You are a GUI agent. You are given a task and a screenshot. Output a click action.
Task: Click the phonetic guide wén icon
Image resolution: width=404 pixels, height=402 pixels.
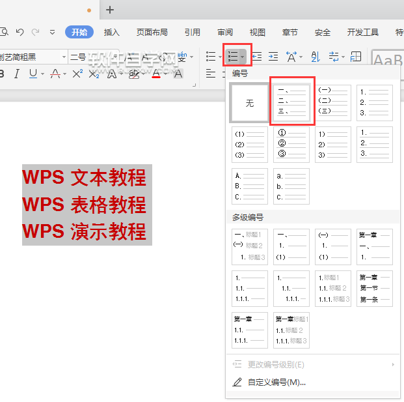tap(182, 57)
